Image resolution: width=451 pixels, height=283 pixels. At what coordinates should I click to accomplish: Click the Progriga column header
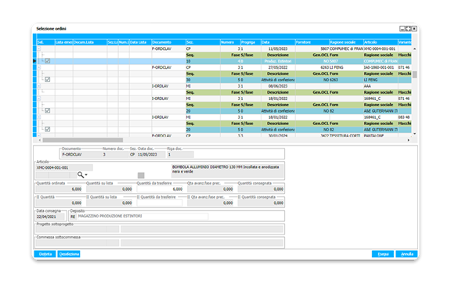[251, 42]
